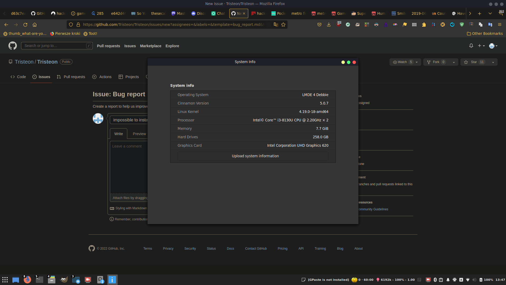Open the Marketplace link in header

pyautogui.click(x=150, y=46)
